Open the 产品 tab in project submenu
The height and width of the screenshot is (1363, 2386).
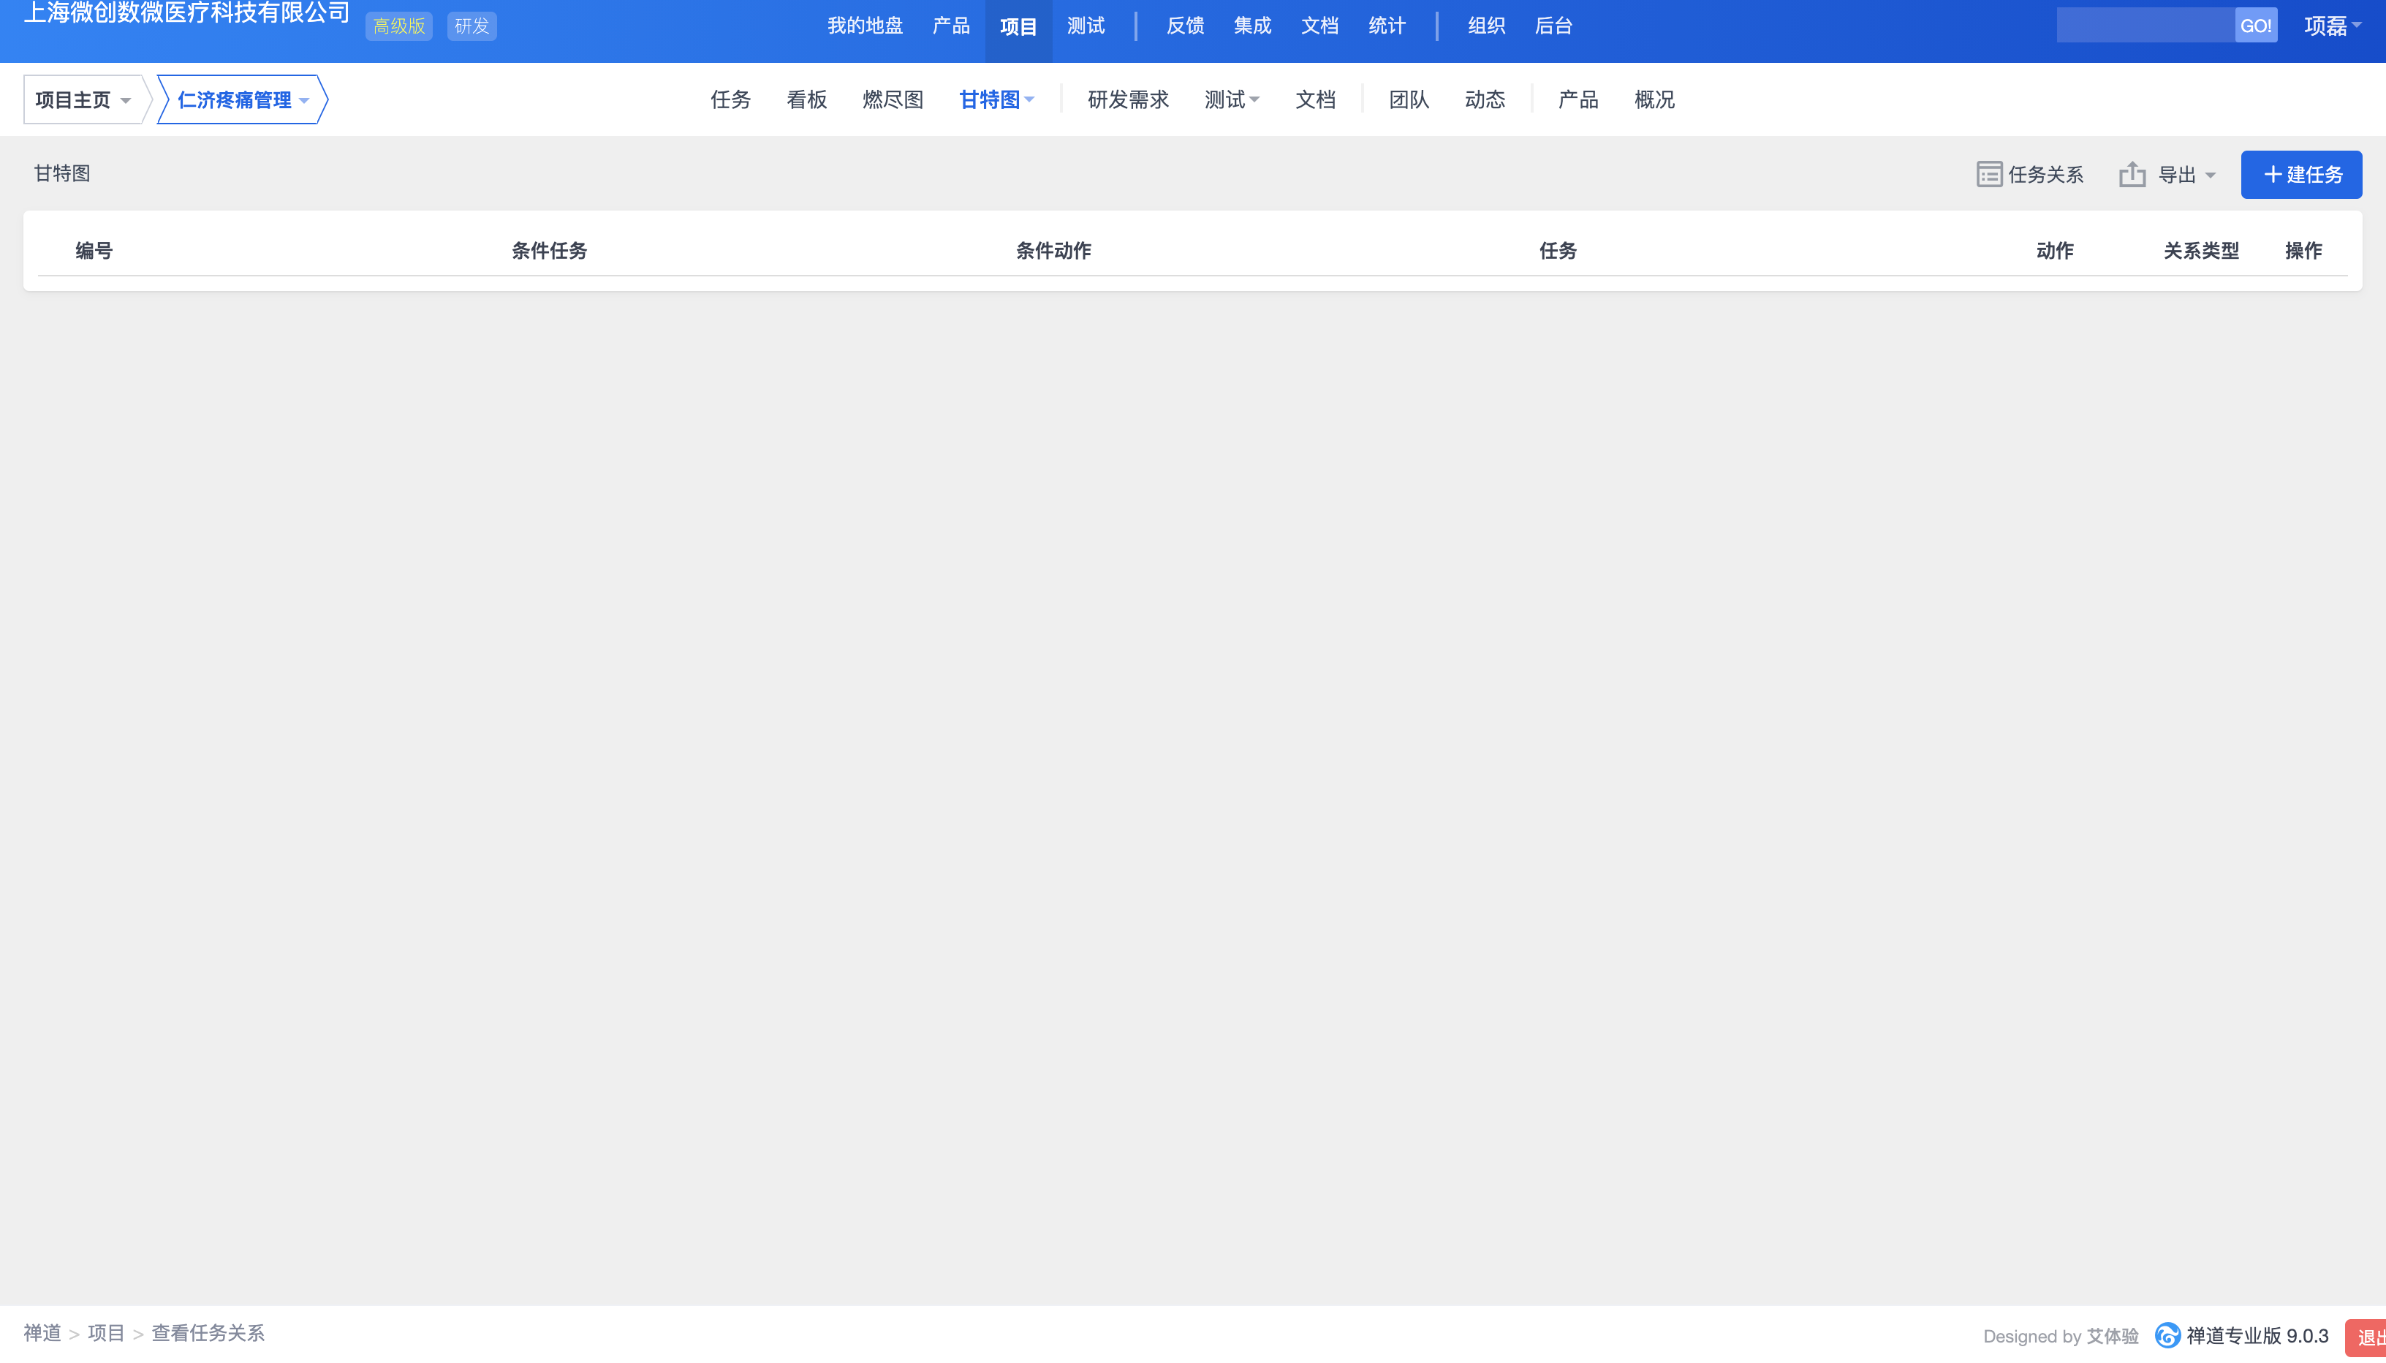[1578, 99]
